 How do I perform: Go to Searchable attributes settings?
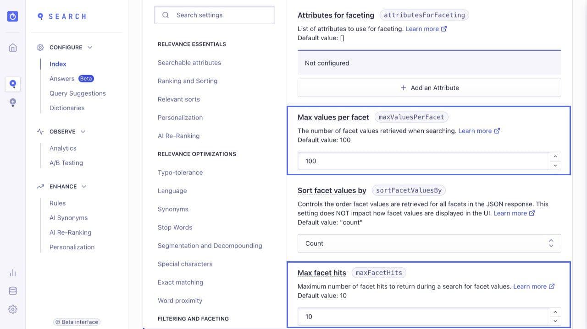(x=189, y=63)
